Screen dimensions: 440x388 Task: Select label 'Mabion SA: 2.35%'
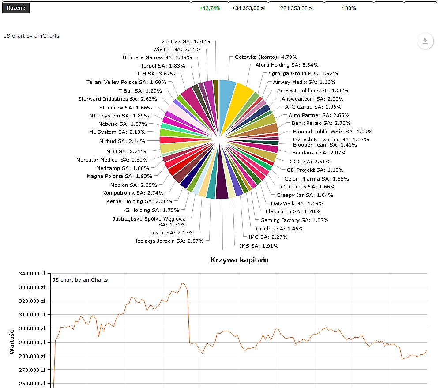(134, 185)
